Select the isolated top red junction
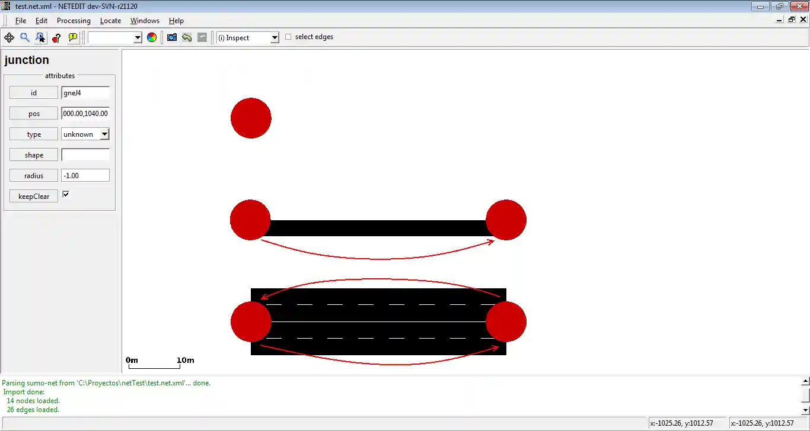 (x=251, y=118)
